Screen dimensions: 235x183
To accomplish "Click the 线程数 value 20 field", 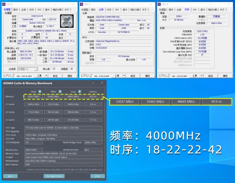I will (72, 69).
